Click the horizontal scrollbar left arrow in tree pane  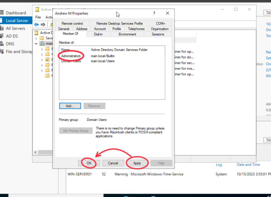coord(35,153)
